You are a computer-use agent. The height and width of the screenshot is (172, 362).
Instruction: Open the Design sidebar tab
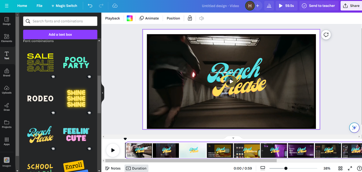tap(7, 21)
